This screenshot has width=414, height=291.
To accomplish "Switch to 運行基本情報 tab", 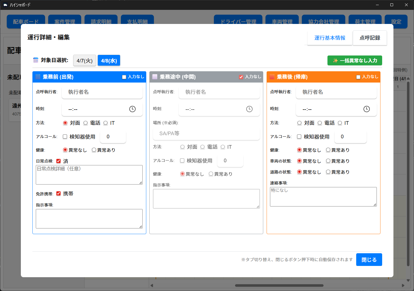I will coord(330,38).
